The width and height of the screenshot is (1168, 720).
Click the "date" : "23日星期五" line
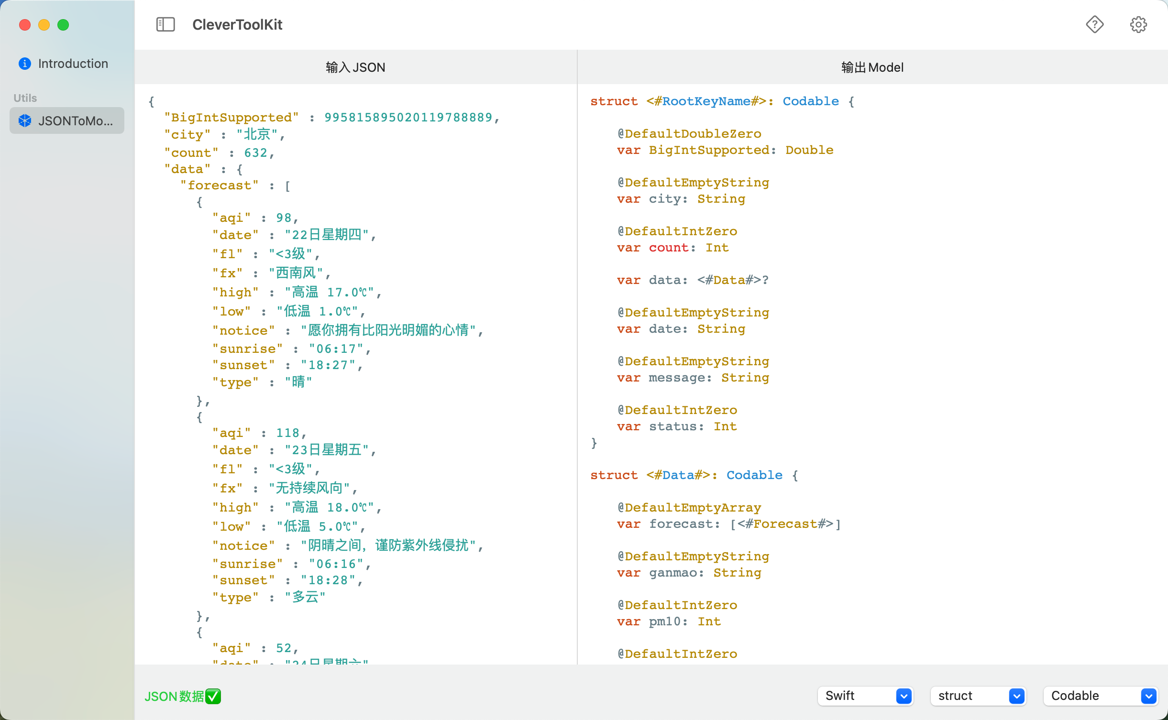[294, 450]
